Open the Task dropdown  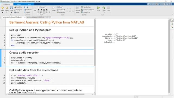click(60, 7)
